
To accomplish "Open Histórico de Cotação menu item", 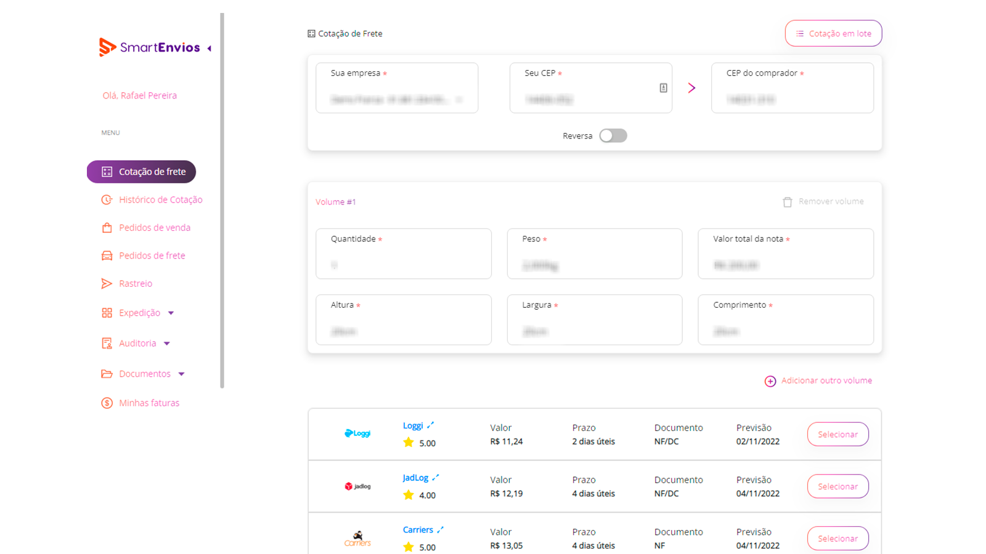I will click(152, 199).
